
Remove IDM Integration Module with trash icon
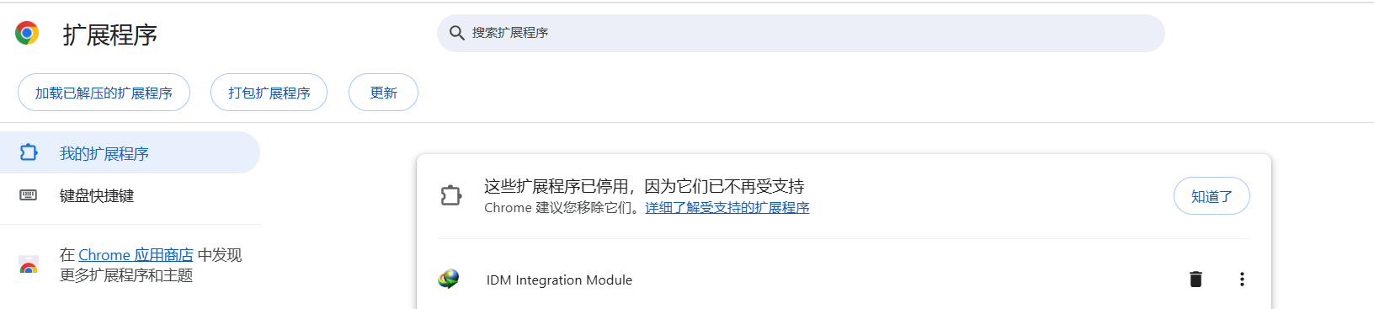click(x=1196, y=279)
